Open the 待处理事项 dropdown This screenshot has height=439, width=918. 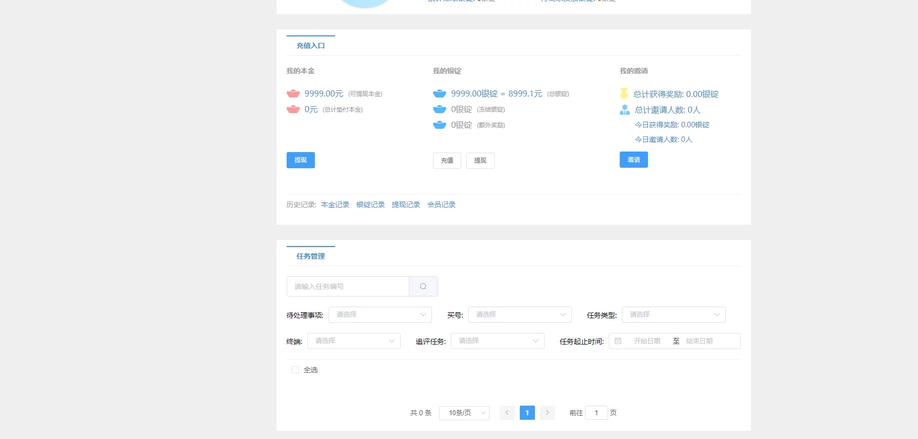tap(380, 315)
